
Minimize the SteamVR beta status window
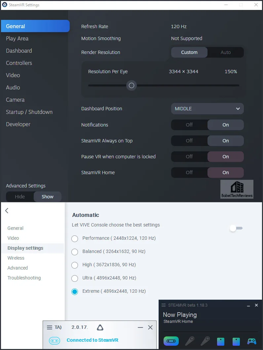(248, 305)
